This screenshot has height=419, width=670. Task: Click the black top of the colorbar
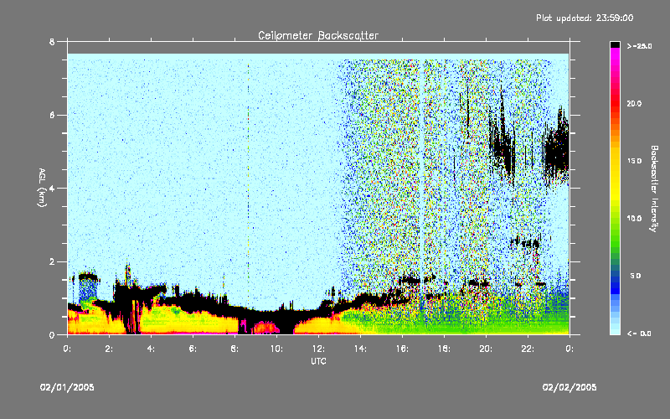pyautogui.click(x=615, y=44)
